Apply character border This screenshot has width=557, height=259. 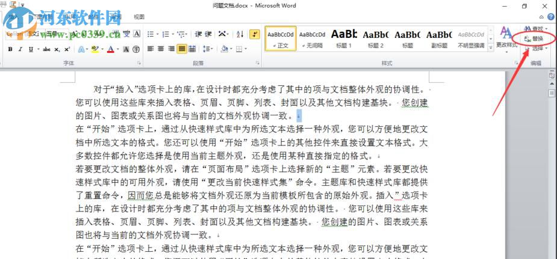click(x=137, y=34)
